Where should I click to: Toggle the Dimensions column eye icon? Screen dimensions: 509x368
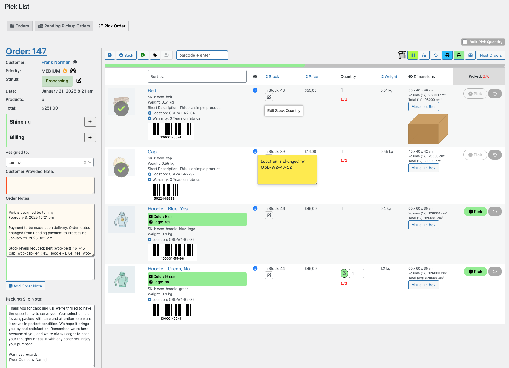tap(410, 77)
